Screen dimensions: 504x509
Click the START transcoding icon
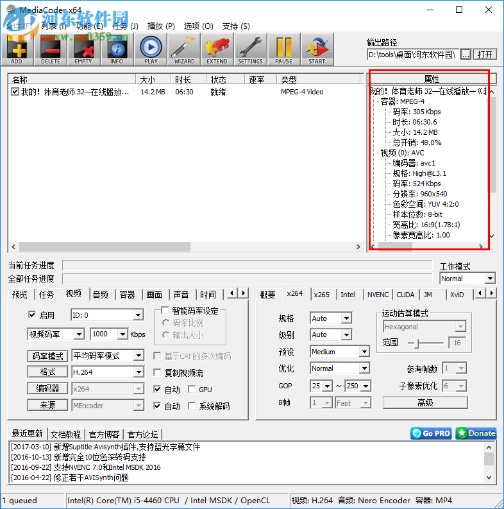coord(317,49)
